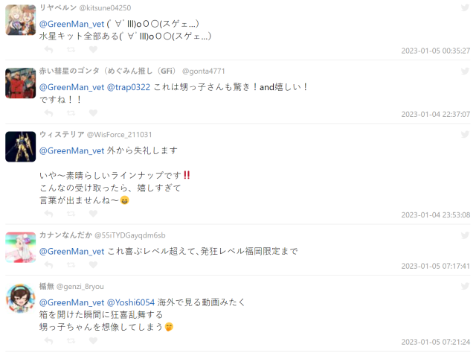Viewport: 476px width, 356px height.
Task: Like the @gonta4771 reply
Action: click(x=93, y=112)
